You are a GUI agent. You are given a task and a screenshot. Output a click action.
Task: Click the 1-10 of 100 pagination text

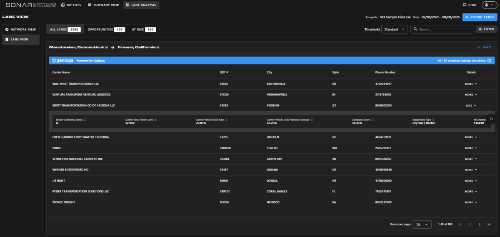click(445, 225)
